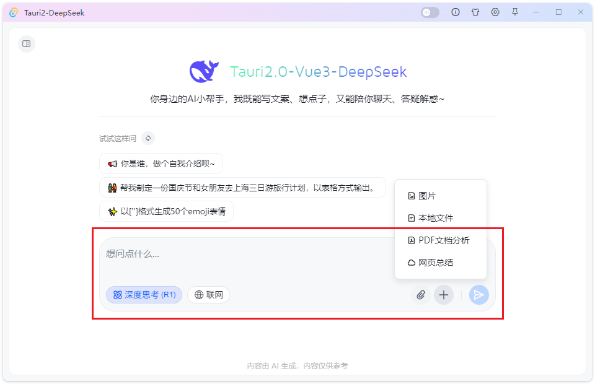Minimize the Tauri2-DeepSeek window
The width and height of the screenshot is (595, 384).
pos(535,12)
